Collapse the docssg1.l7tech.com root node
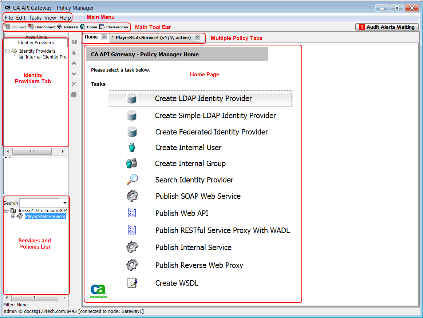The image size is (423, 318). [x=7, y=211]
